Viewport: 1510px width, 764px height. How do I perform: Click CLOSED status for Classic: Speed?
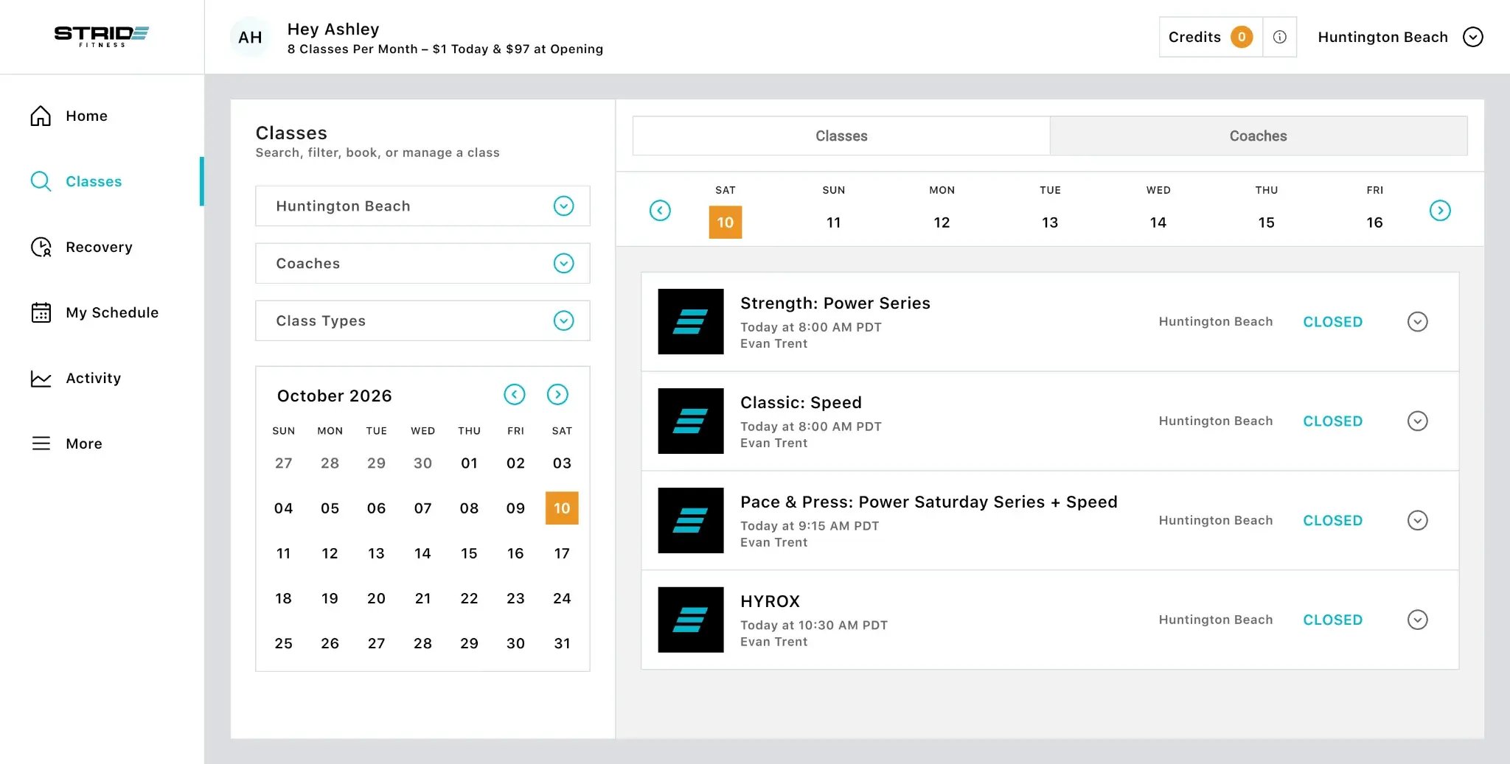pos(1332,421)
